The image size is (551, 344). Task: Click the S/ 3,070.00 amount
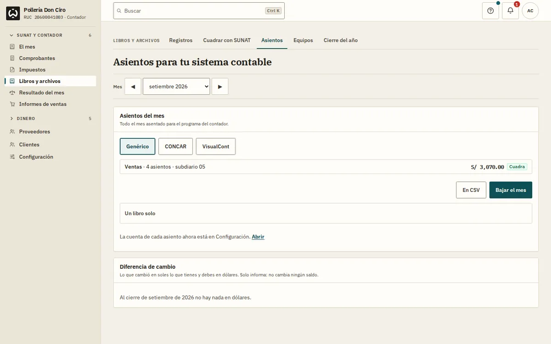(x=488, y=167)
